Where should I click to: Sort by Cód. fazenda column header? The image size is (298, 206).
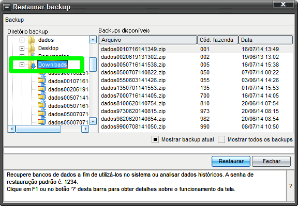(x=218, y=40)
